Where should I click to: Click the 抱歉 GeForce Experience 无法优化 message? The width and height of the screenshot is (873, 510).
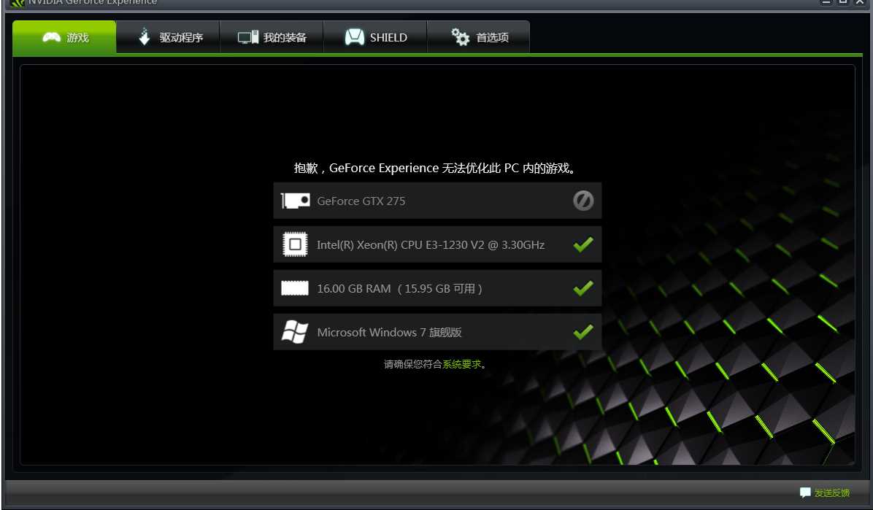(x=434, y=168)
